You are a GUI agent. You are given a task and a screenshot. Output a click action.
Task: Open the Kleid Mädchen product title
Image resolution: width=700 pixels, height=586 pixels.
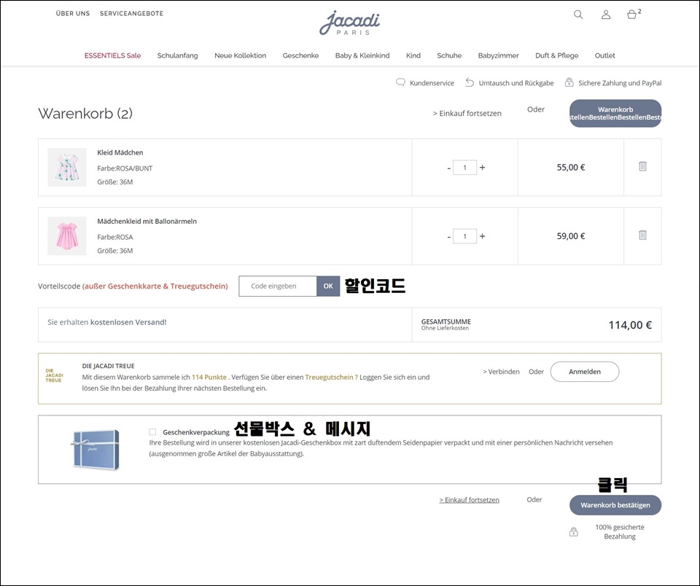[x=120, y=152]
